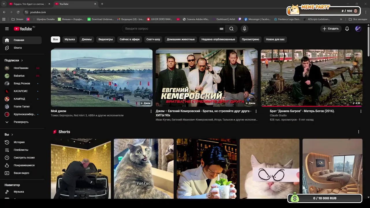This screenshot has width=370, height=208.
Task: Open the round bed bedroom short
Action: point(332,169)
